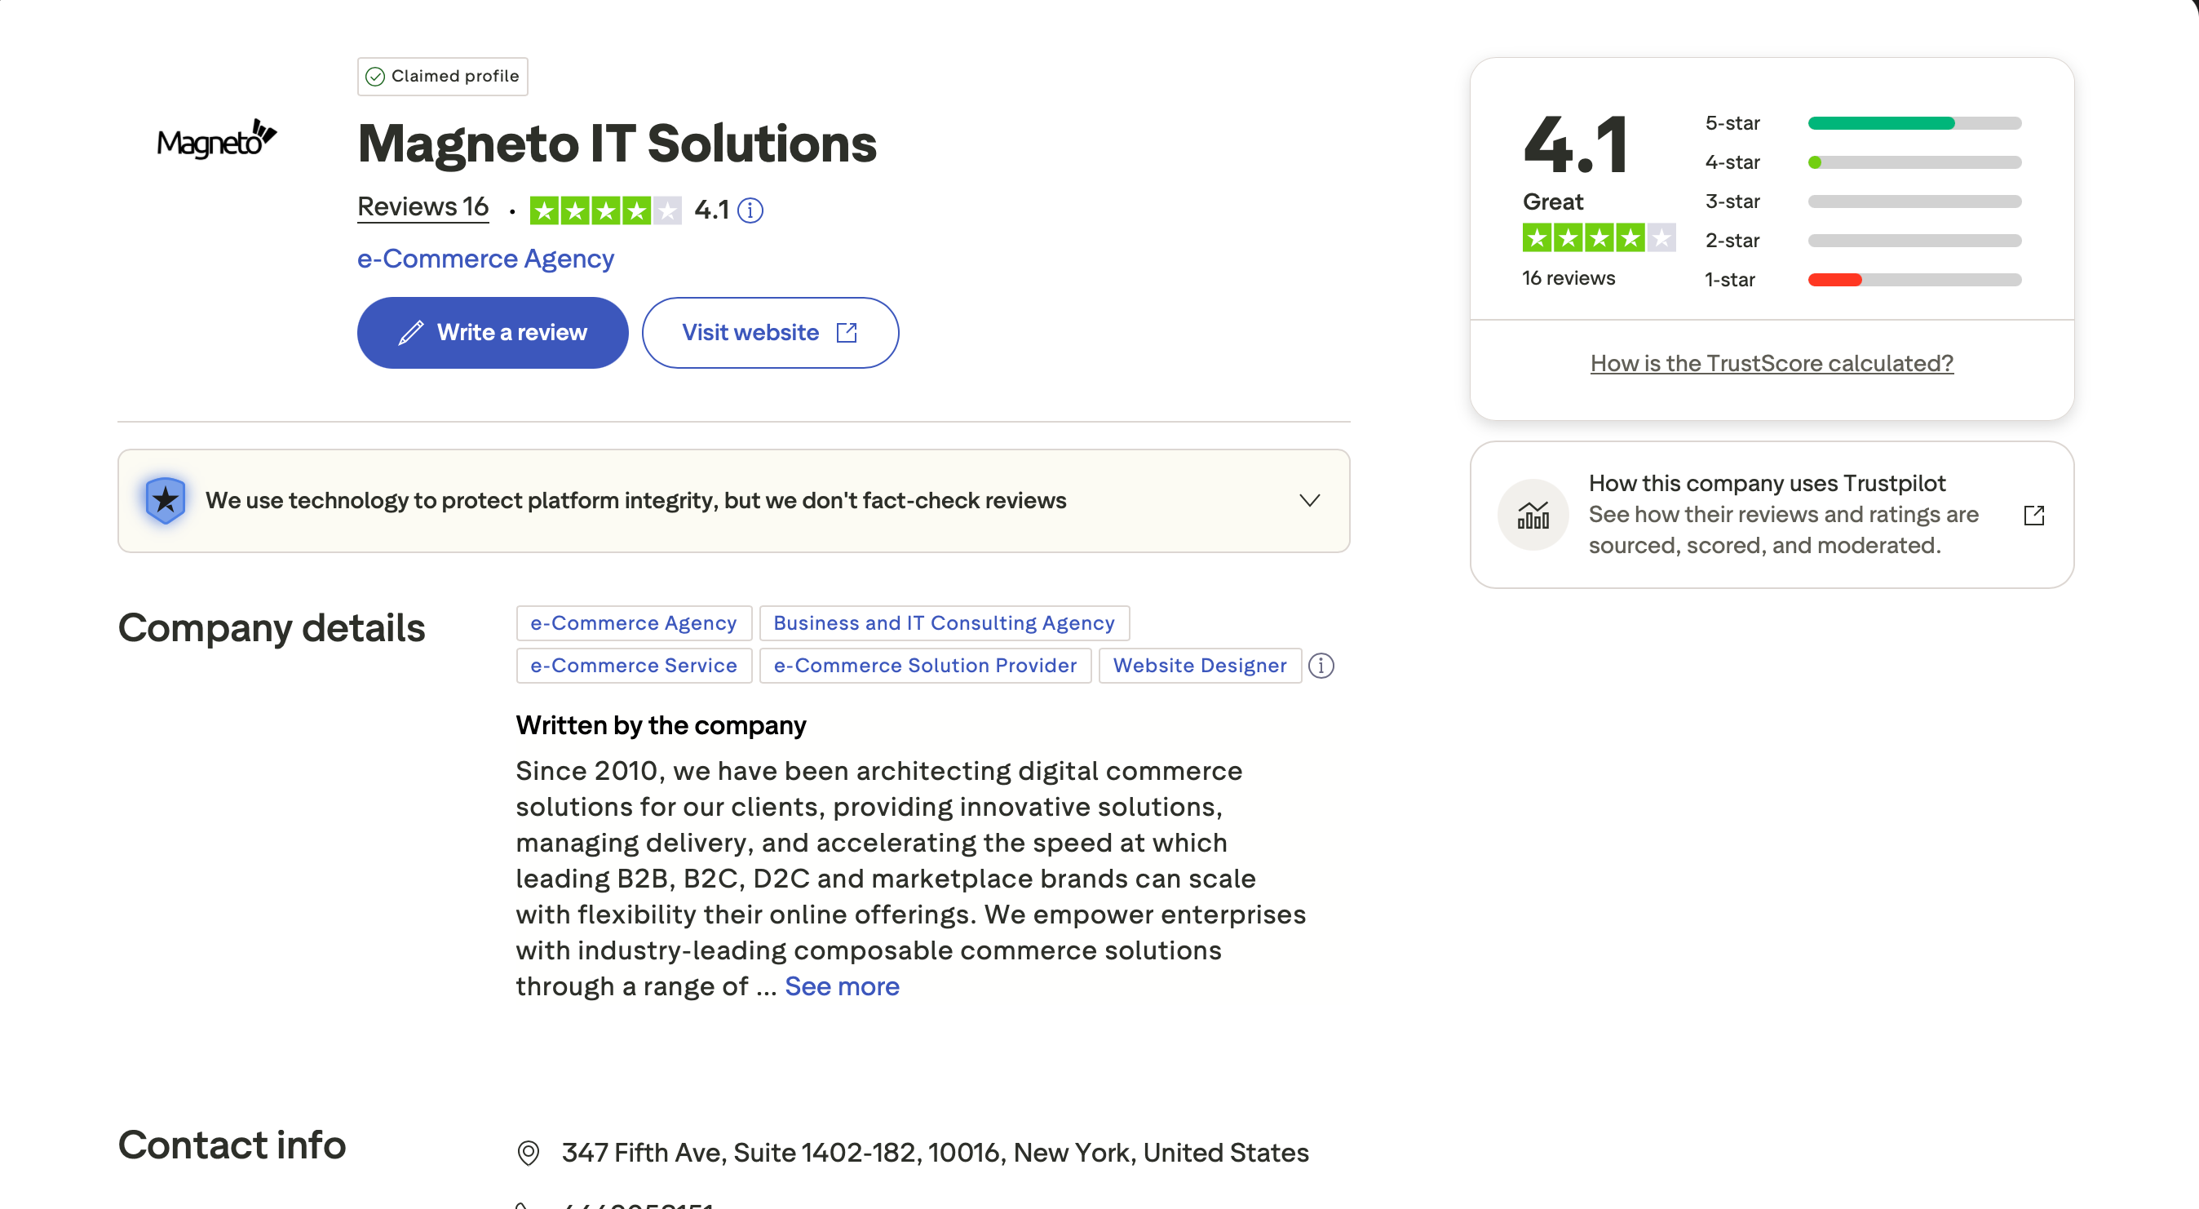Click the Reviews 16 link
The width and height of the screenshot is (2199, 1209).
423,206
